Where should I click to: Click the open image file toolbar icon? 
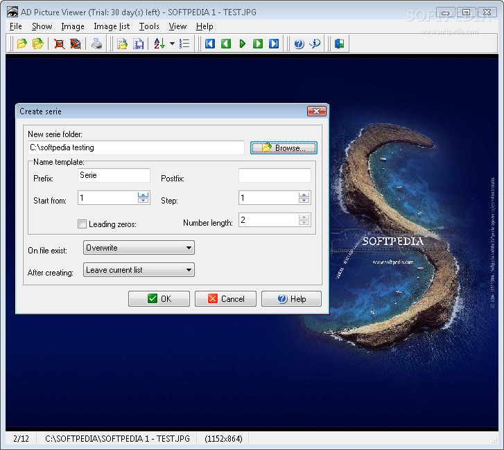click(x=22, y=44)
